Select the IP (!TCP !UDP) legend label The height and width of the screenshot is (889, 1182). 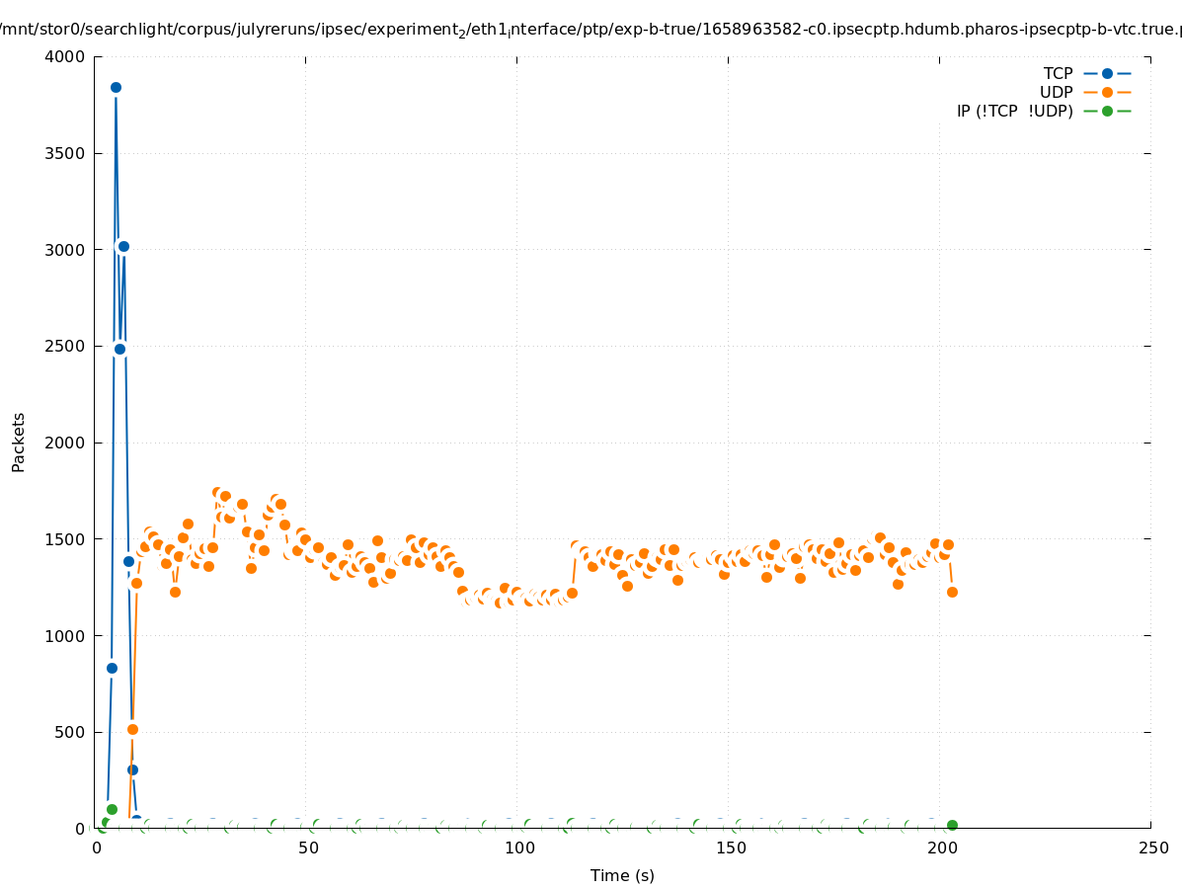(1014, 111)
